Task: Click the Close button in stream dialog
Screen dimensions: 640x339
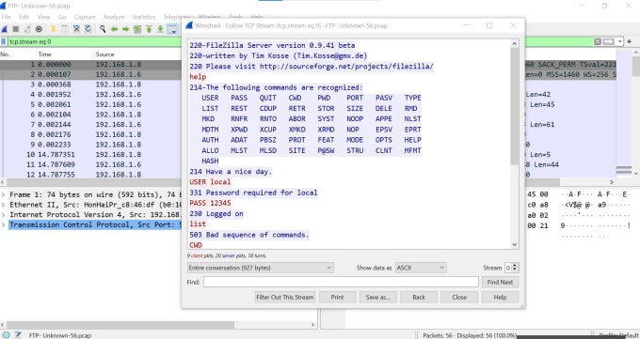Action: click(459, 297)
